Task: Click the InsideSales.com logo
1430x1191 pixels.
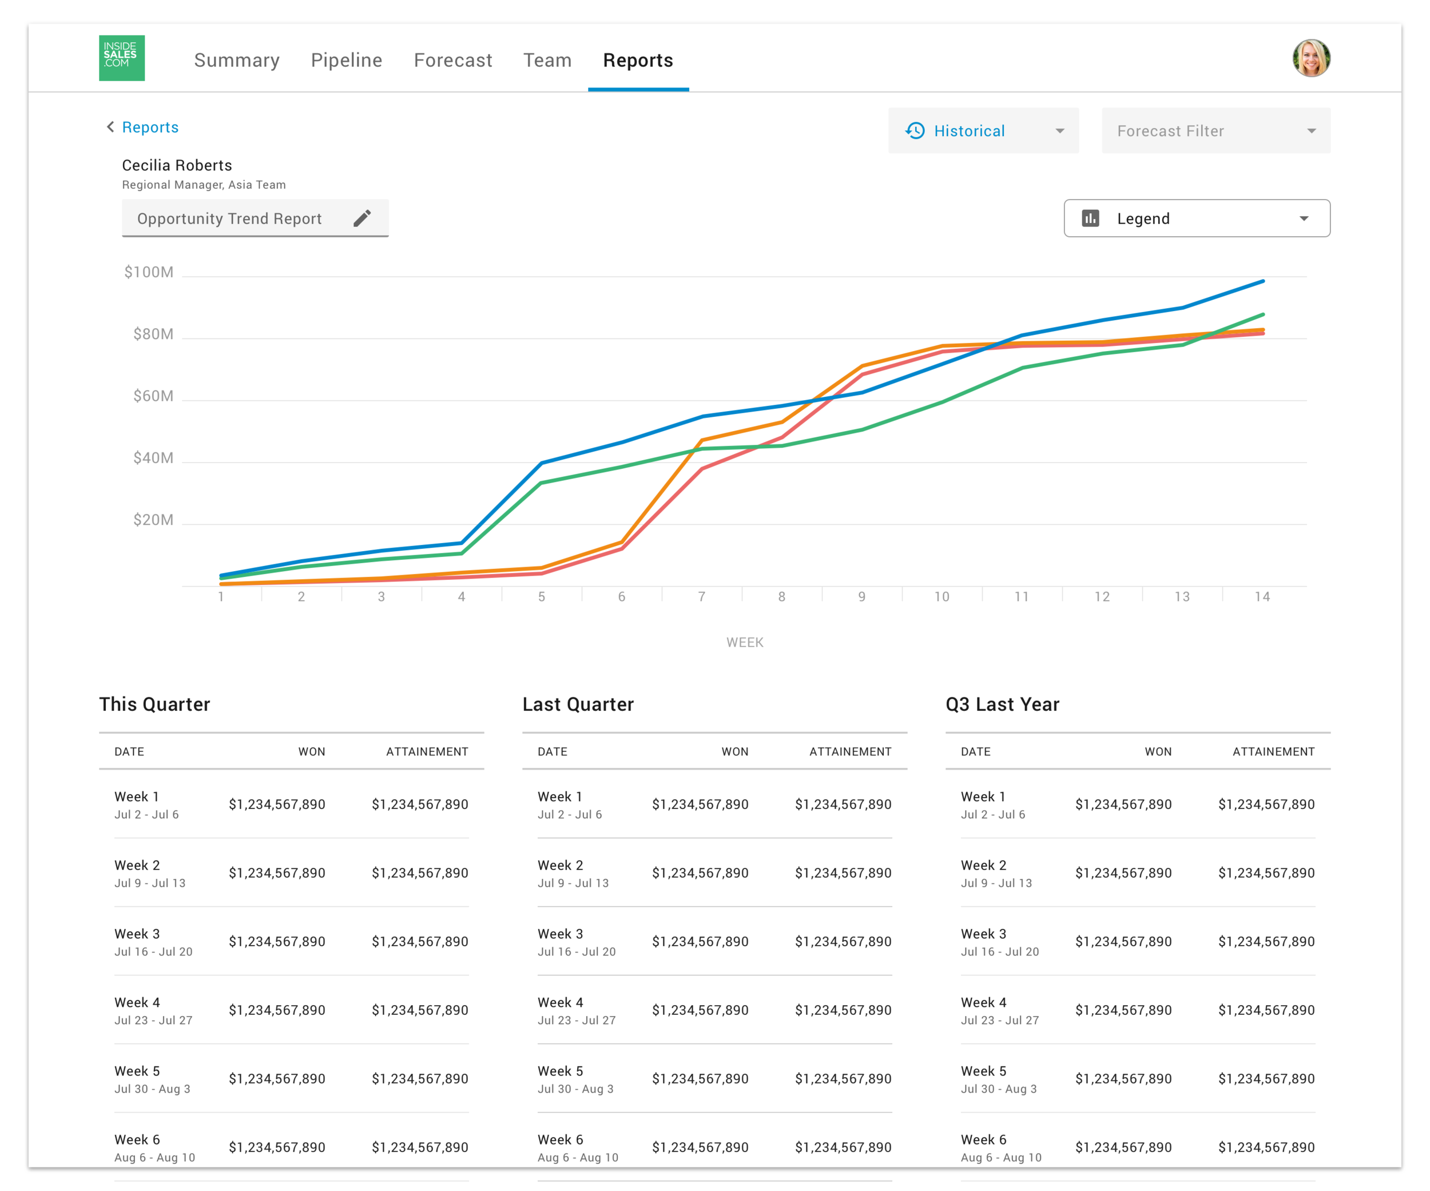Action: (122, 58)
